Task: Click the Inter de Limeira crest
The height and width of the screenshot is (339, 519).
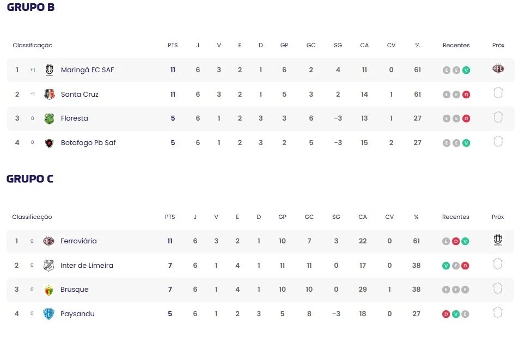Action: click(48, 266)
